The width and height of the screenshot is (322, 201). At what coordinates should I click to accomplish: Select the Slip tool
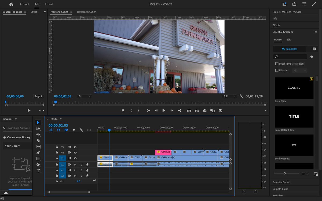(38, 147)
